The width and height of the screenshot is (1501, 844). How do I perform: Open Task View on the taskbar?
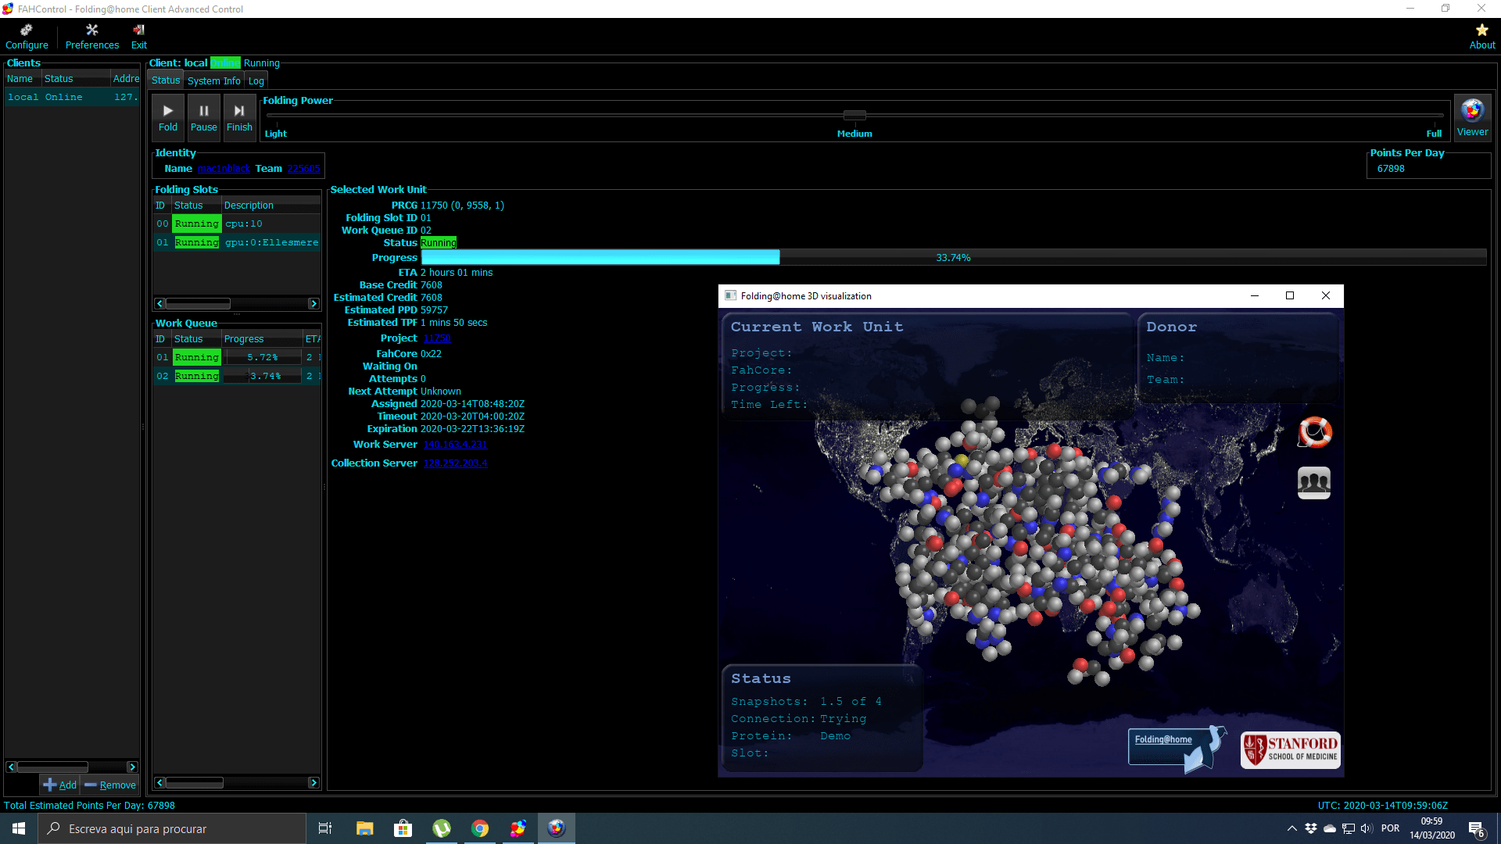[325, 828]
